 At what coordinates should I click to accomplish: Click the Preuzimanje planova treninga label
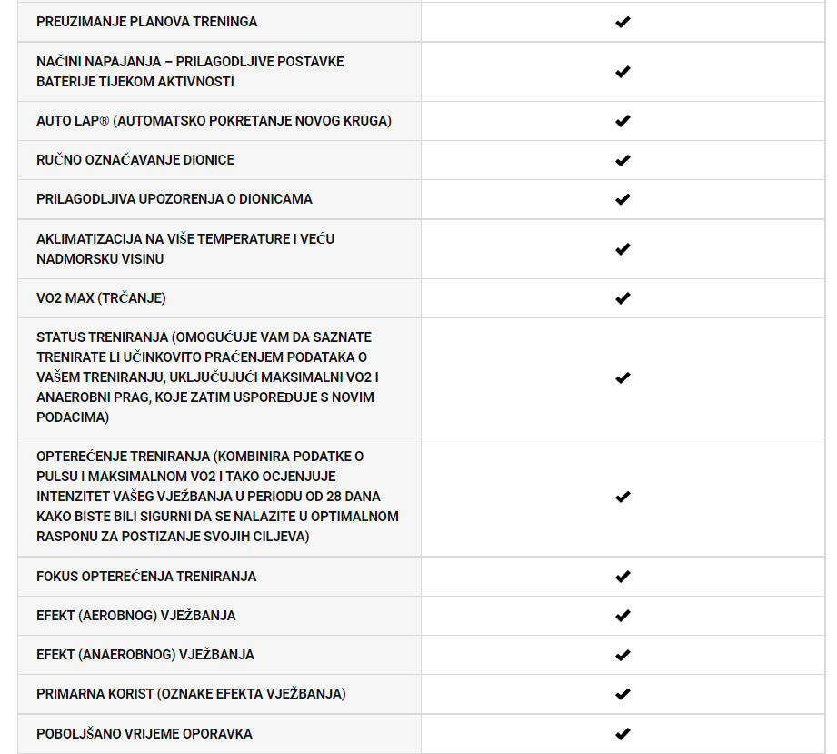click(x=147, y=22)
